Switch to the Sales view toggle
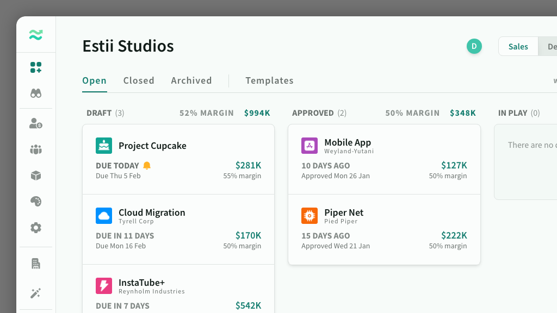The height and width of the screenshot is (313, 557). point(518,47)
